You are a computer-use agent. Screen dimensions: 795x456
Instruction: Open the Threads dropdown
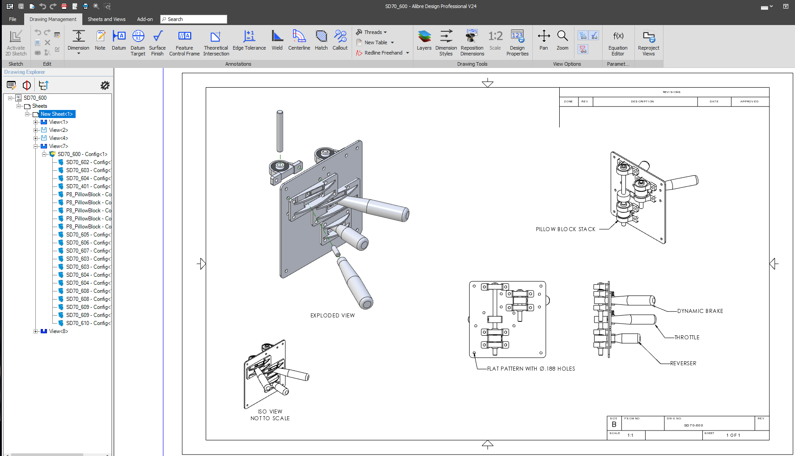click(x=371, y=32)
